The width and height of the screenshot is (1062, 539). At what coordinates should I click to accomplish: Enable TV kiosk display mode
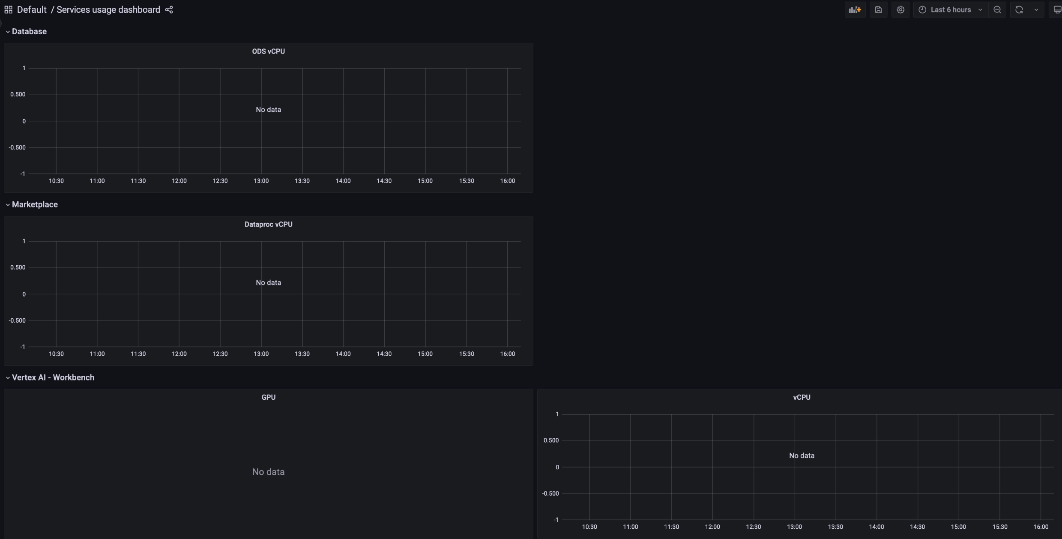pos(1057,9)
